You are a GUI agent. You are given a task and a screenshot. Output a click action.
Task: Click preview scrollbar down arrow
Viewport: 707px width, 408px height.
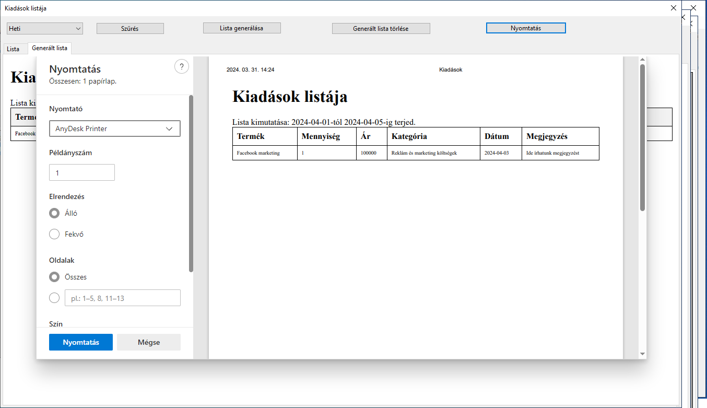(642, 354)
